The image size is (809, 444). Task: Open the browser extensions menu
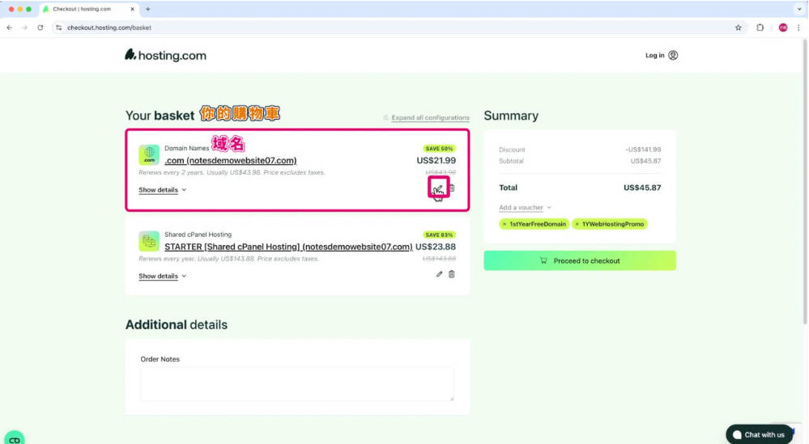(760, 27)
